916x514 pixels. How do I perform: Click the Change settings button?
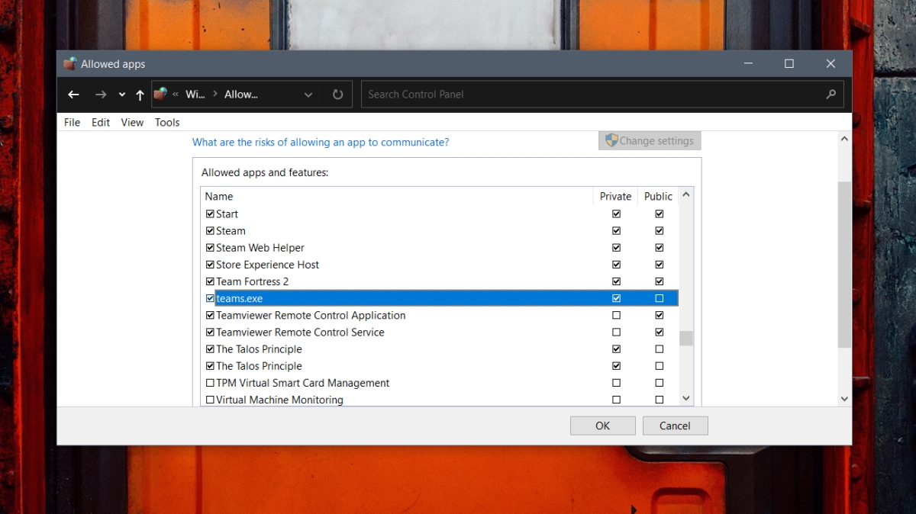point(650,140)
